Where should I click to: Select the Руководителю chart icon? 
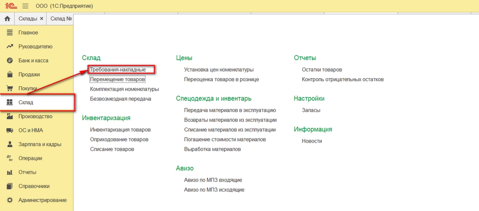10,46
